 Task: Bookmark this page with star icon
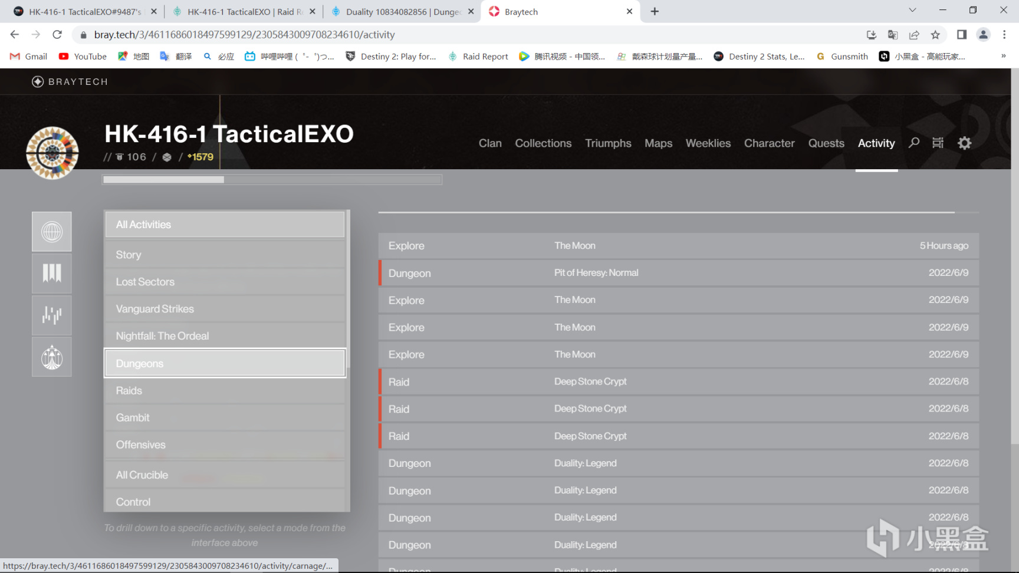pos(935,35)
